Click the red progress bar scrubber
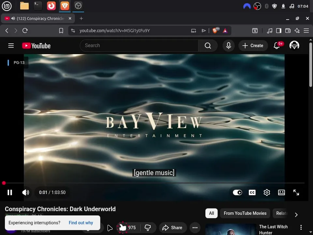The height and width of the screenshot is (235, 313). [x=4, y=183]
